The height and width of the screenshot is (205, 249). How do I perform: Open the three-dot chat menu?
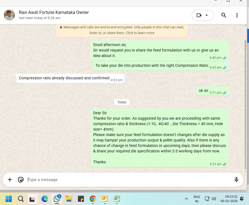[237, 15]
